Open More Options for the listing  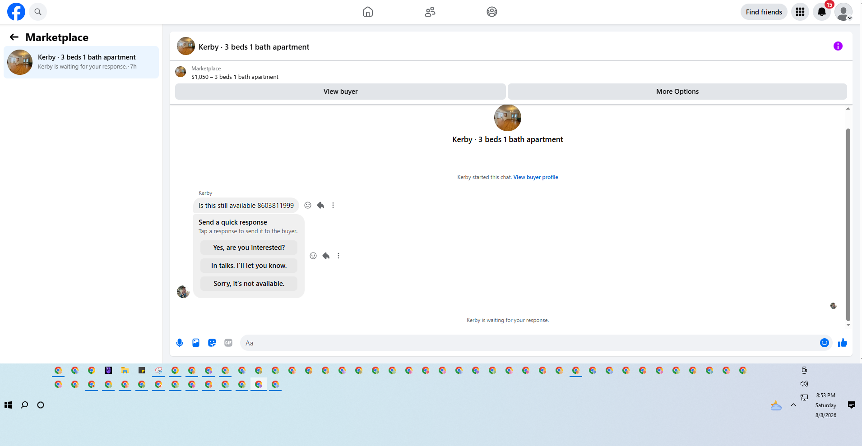click(x=677, y=92)
